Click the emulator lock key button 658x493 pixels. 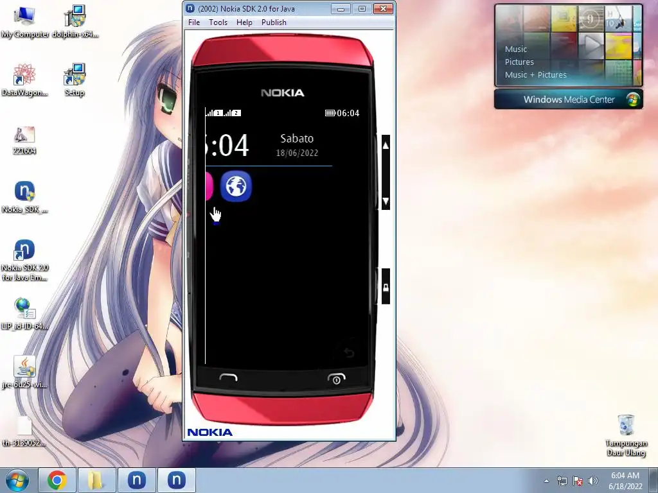386,287
